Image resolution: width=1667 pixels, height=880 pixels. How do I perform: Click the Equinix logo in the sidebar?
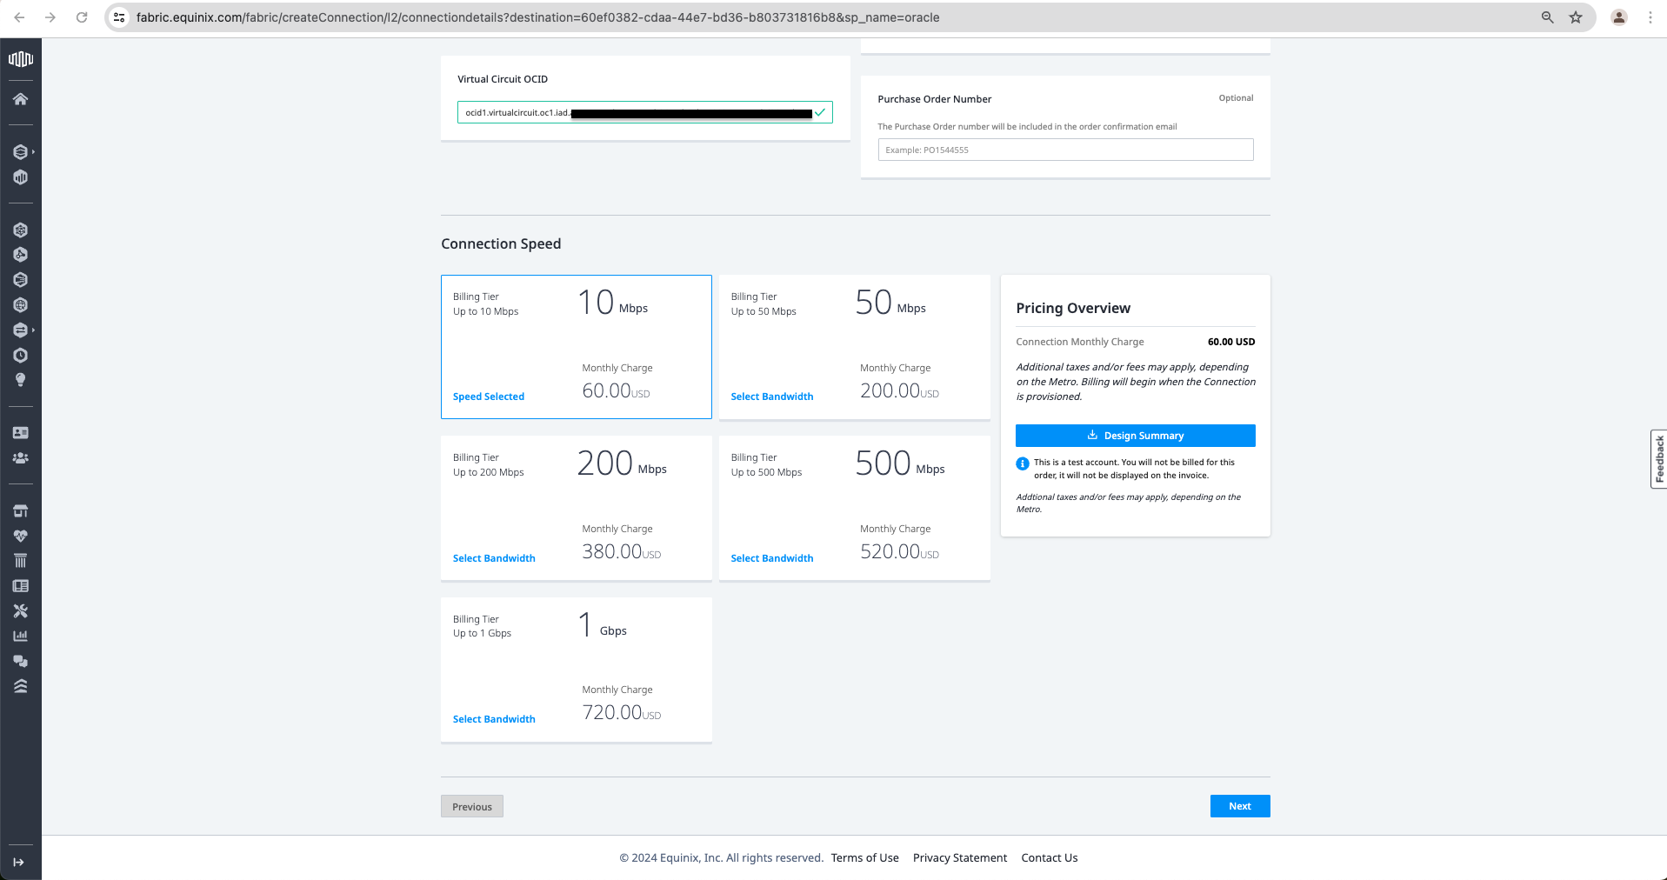point(20,59)
